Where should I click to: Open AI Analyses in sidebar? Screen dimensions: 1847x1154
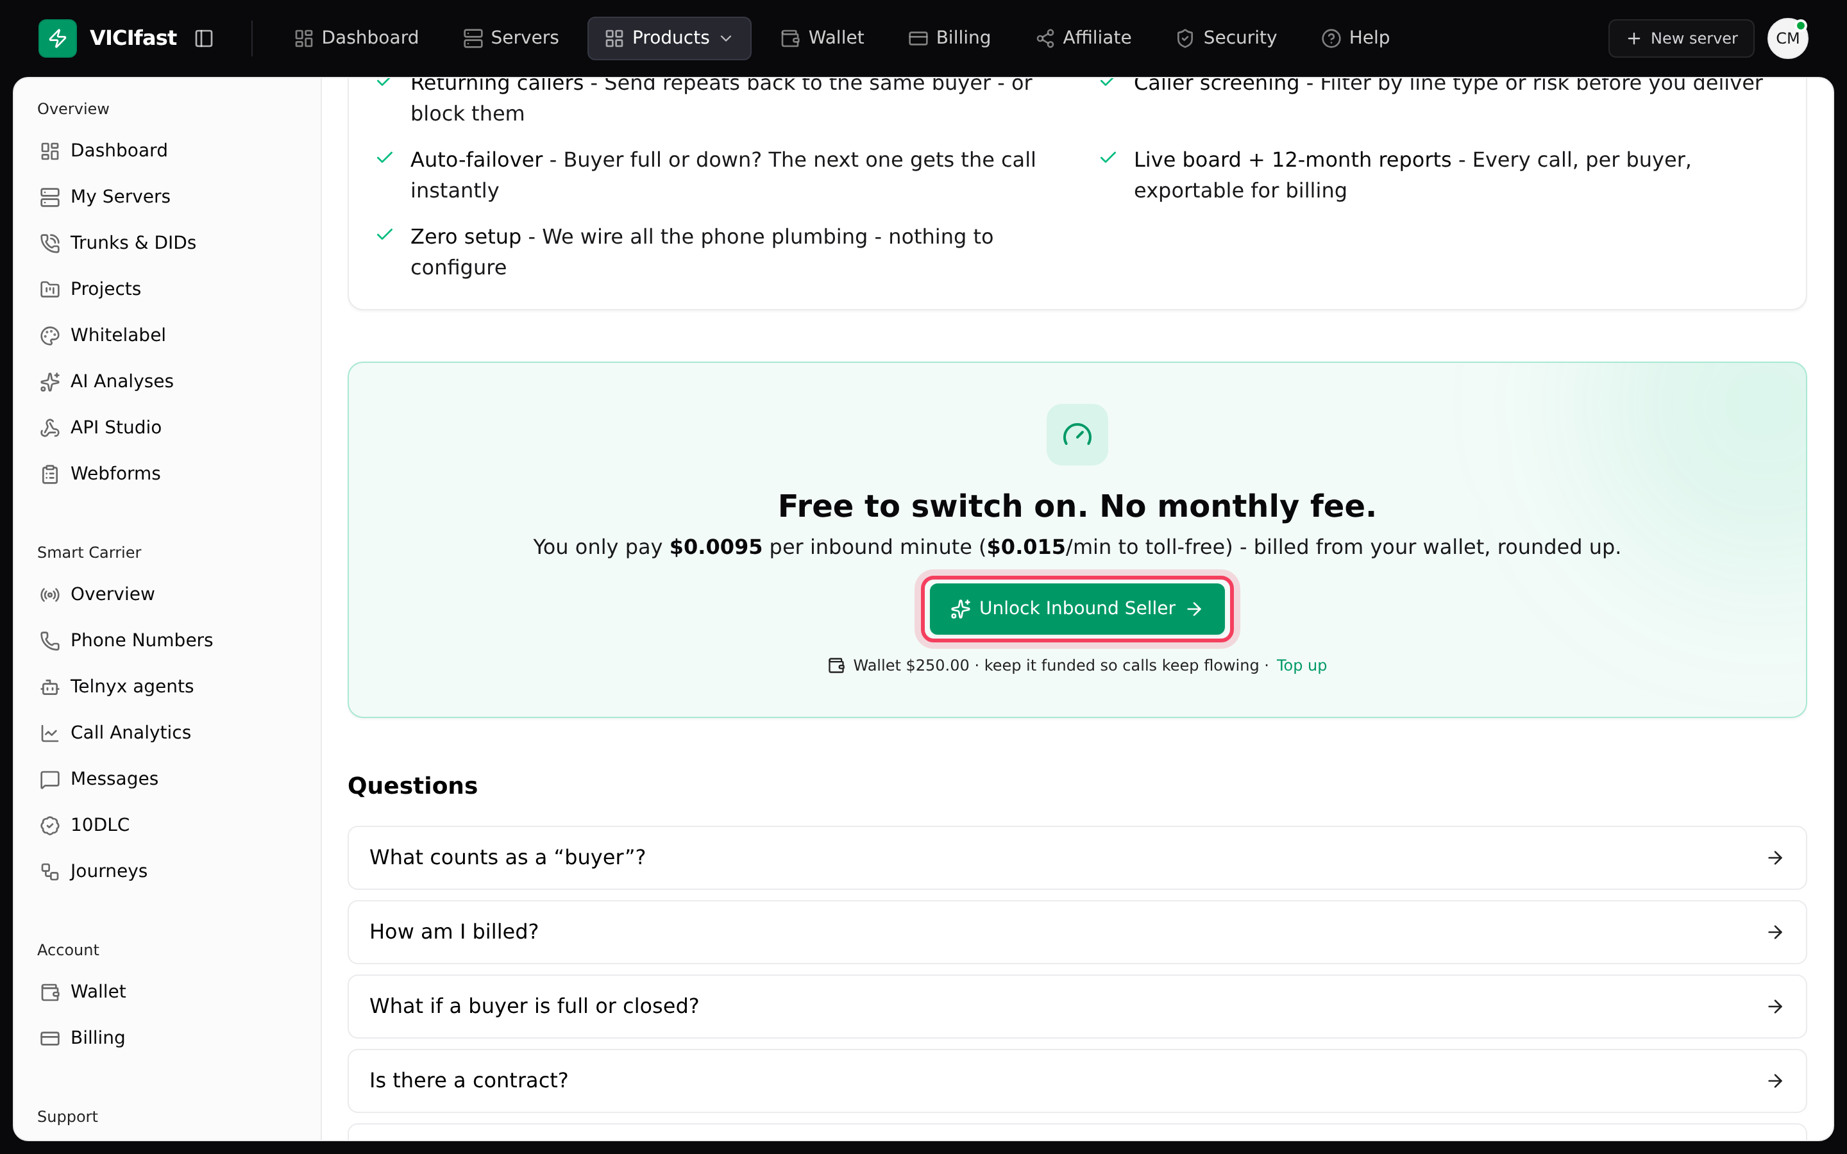107,381
